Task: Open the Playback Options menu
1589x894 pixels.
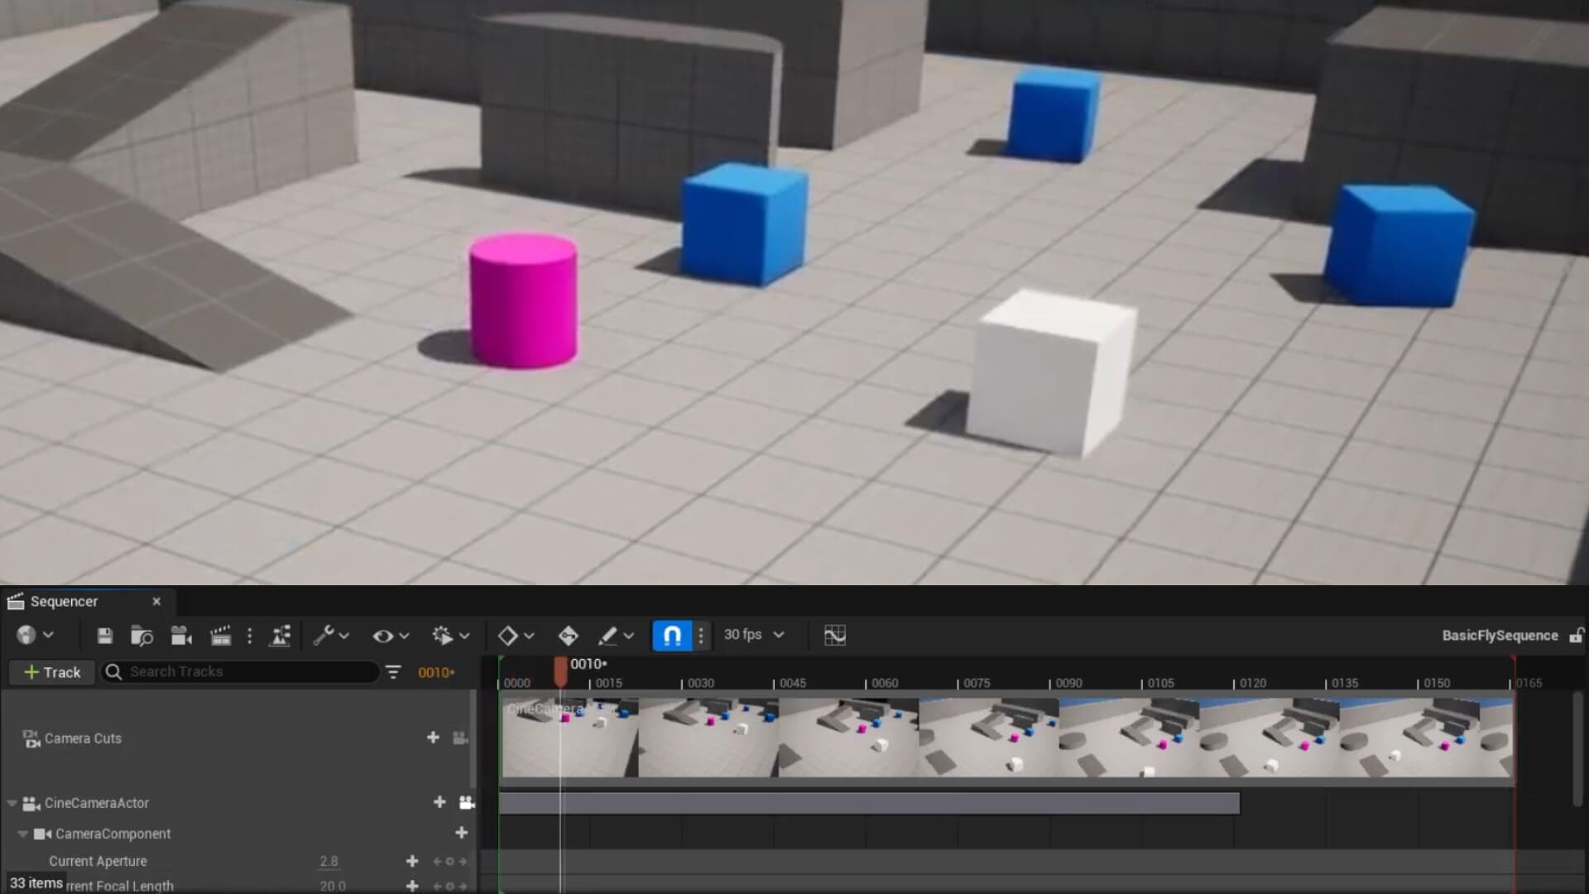Action: pyautogui.click(x=447, y=635)
